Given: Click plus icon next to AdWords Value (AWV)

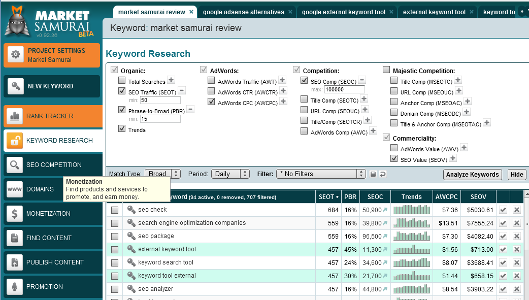Looking at the screenshot, I should click(464, 148).
